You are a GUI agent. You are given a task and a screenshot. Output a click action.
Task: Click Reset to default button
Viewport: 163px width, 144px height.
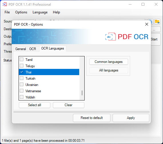[92, 118]
